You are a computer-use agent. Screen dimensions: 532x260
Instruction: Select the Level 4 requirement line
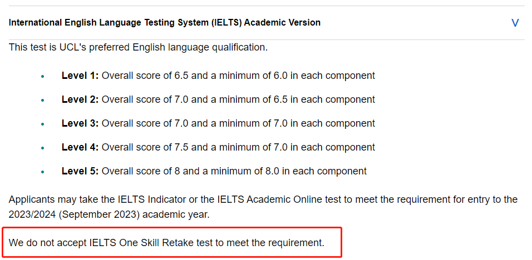(x=218, y=147)
